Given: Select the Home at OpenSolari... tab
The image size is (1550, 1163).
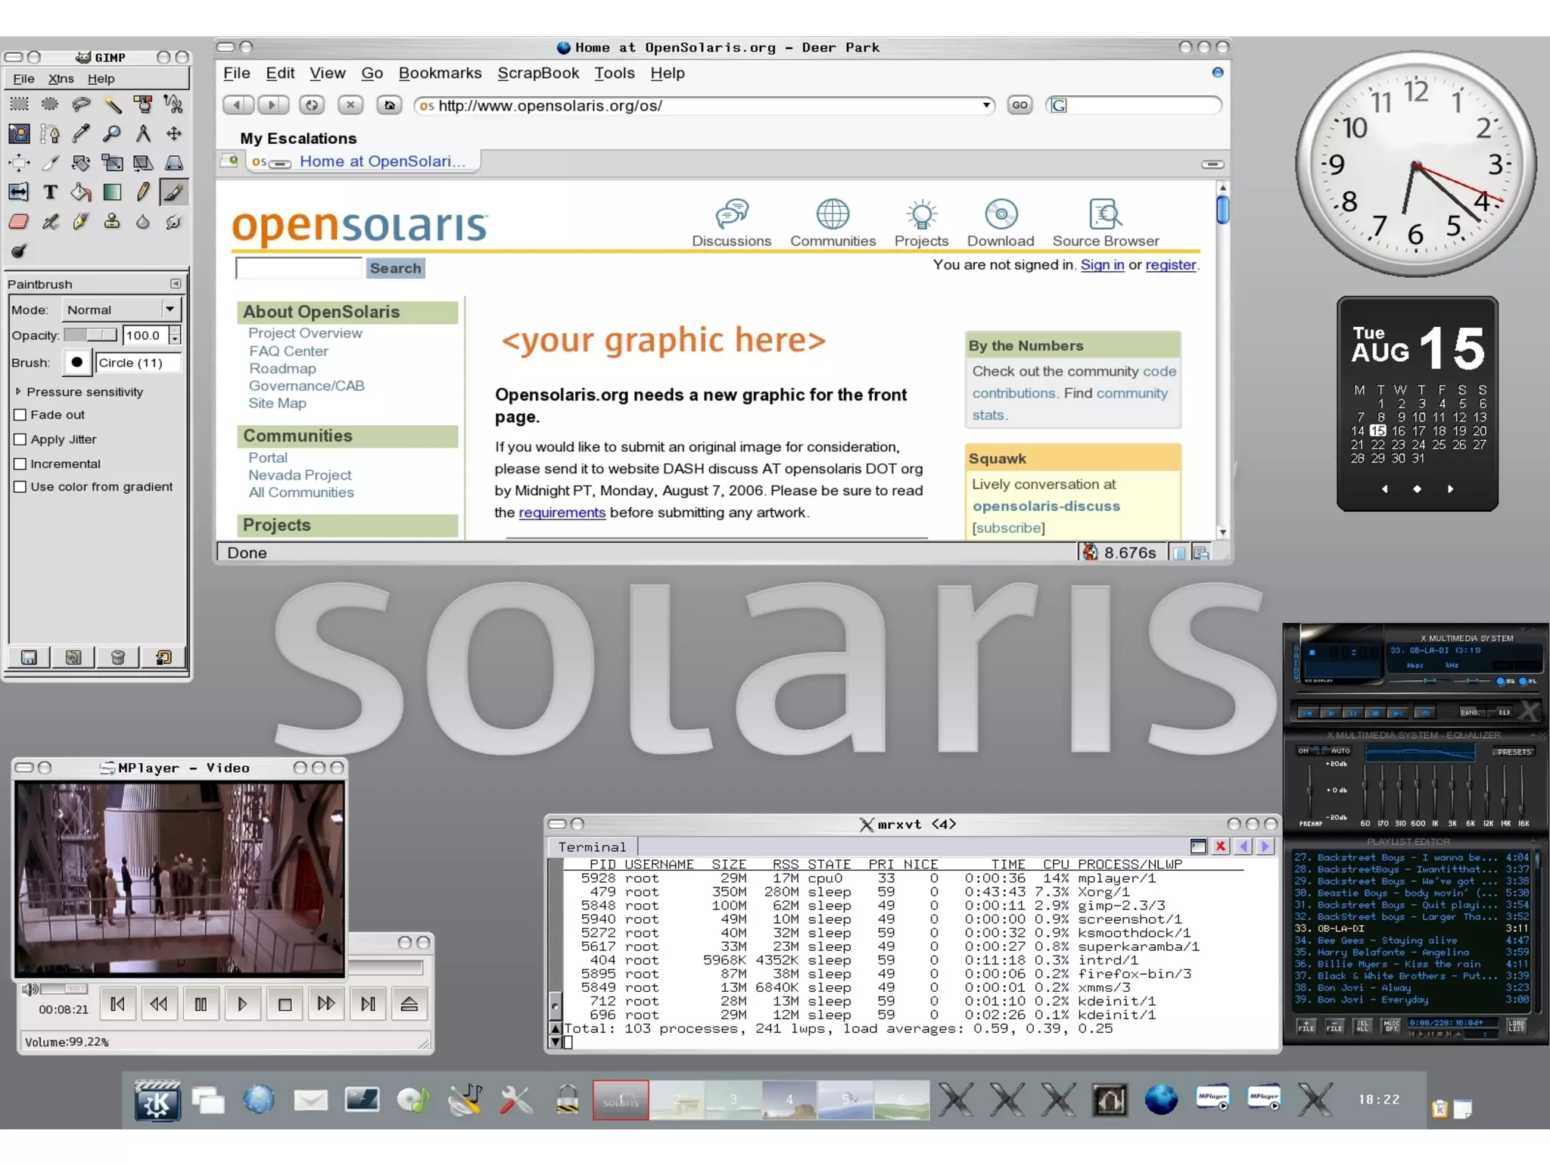Looking at the screenshot, I should (x=363, y=161).
